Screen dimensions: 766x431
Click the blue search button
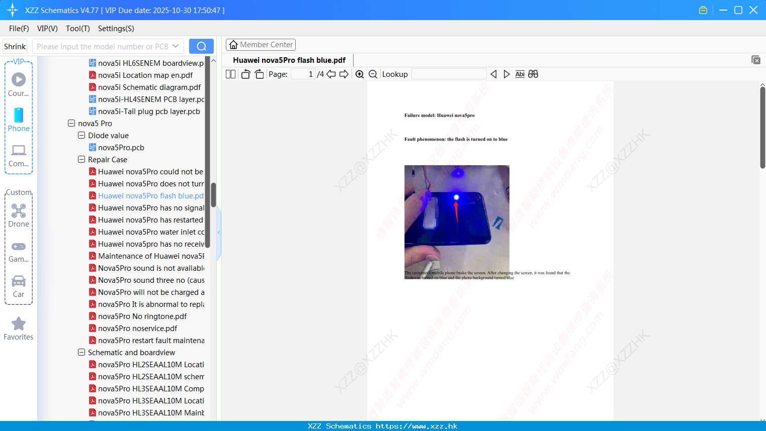click(x=201, y=46)
